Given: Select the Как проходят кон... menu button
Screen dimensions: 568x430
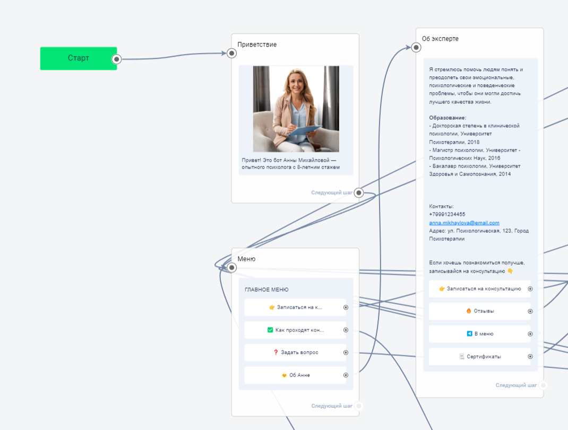Looking at the screenshot, I should click(295, 330).
